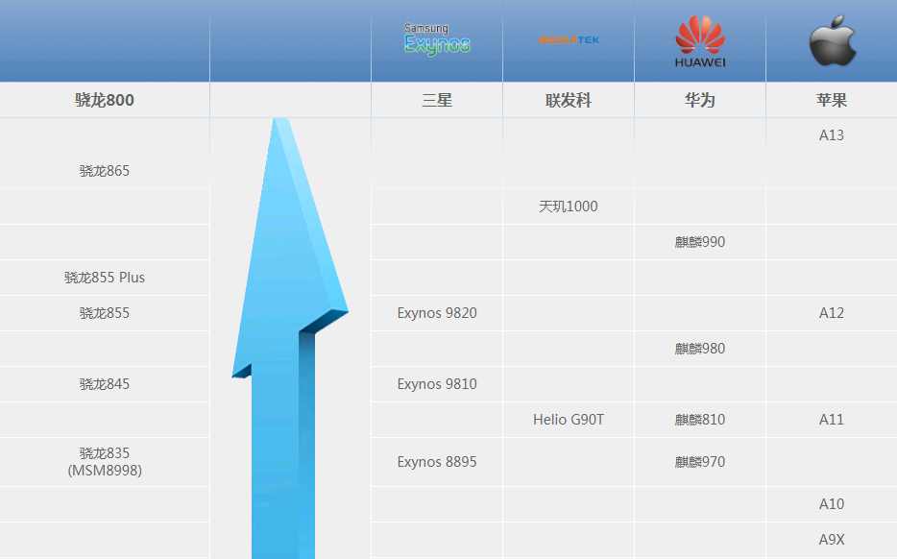The image size is (897, 559).
Task: Click the 骁龙855 Plus cell
Action: click(x=105, y=278)
